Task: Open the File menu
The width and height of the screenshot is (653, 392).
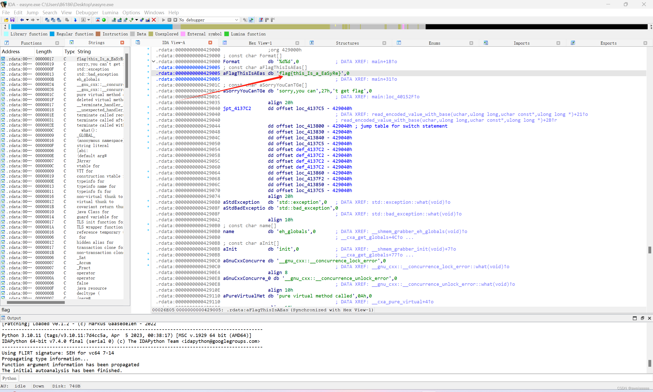Action: pyautogui.click(x=6, y=12)
